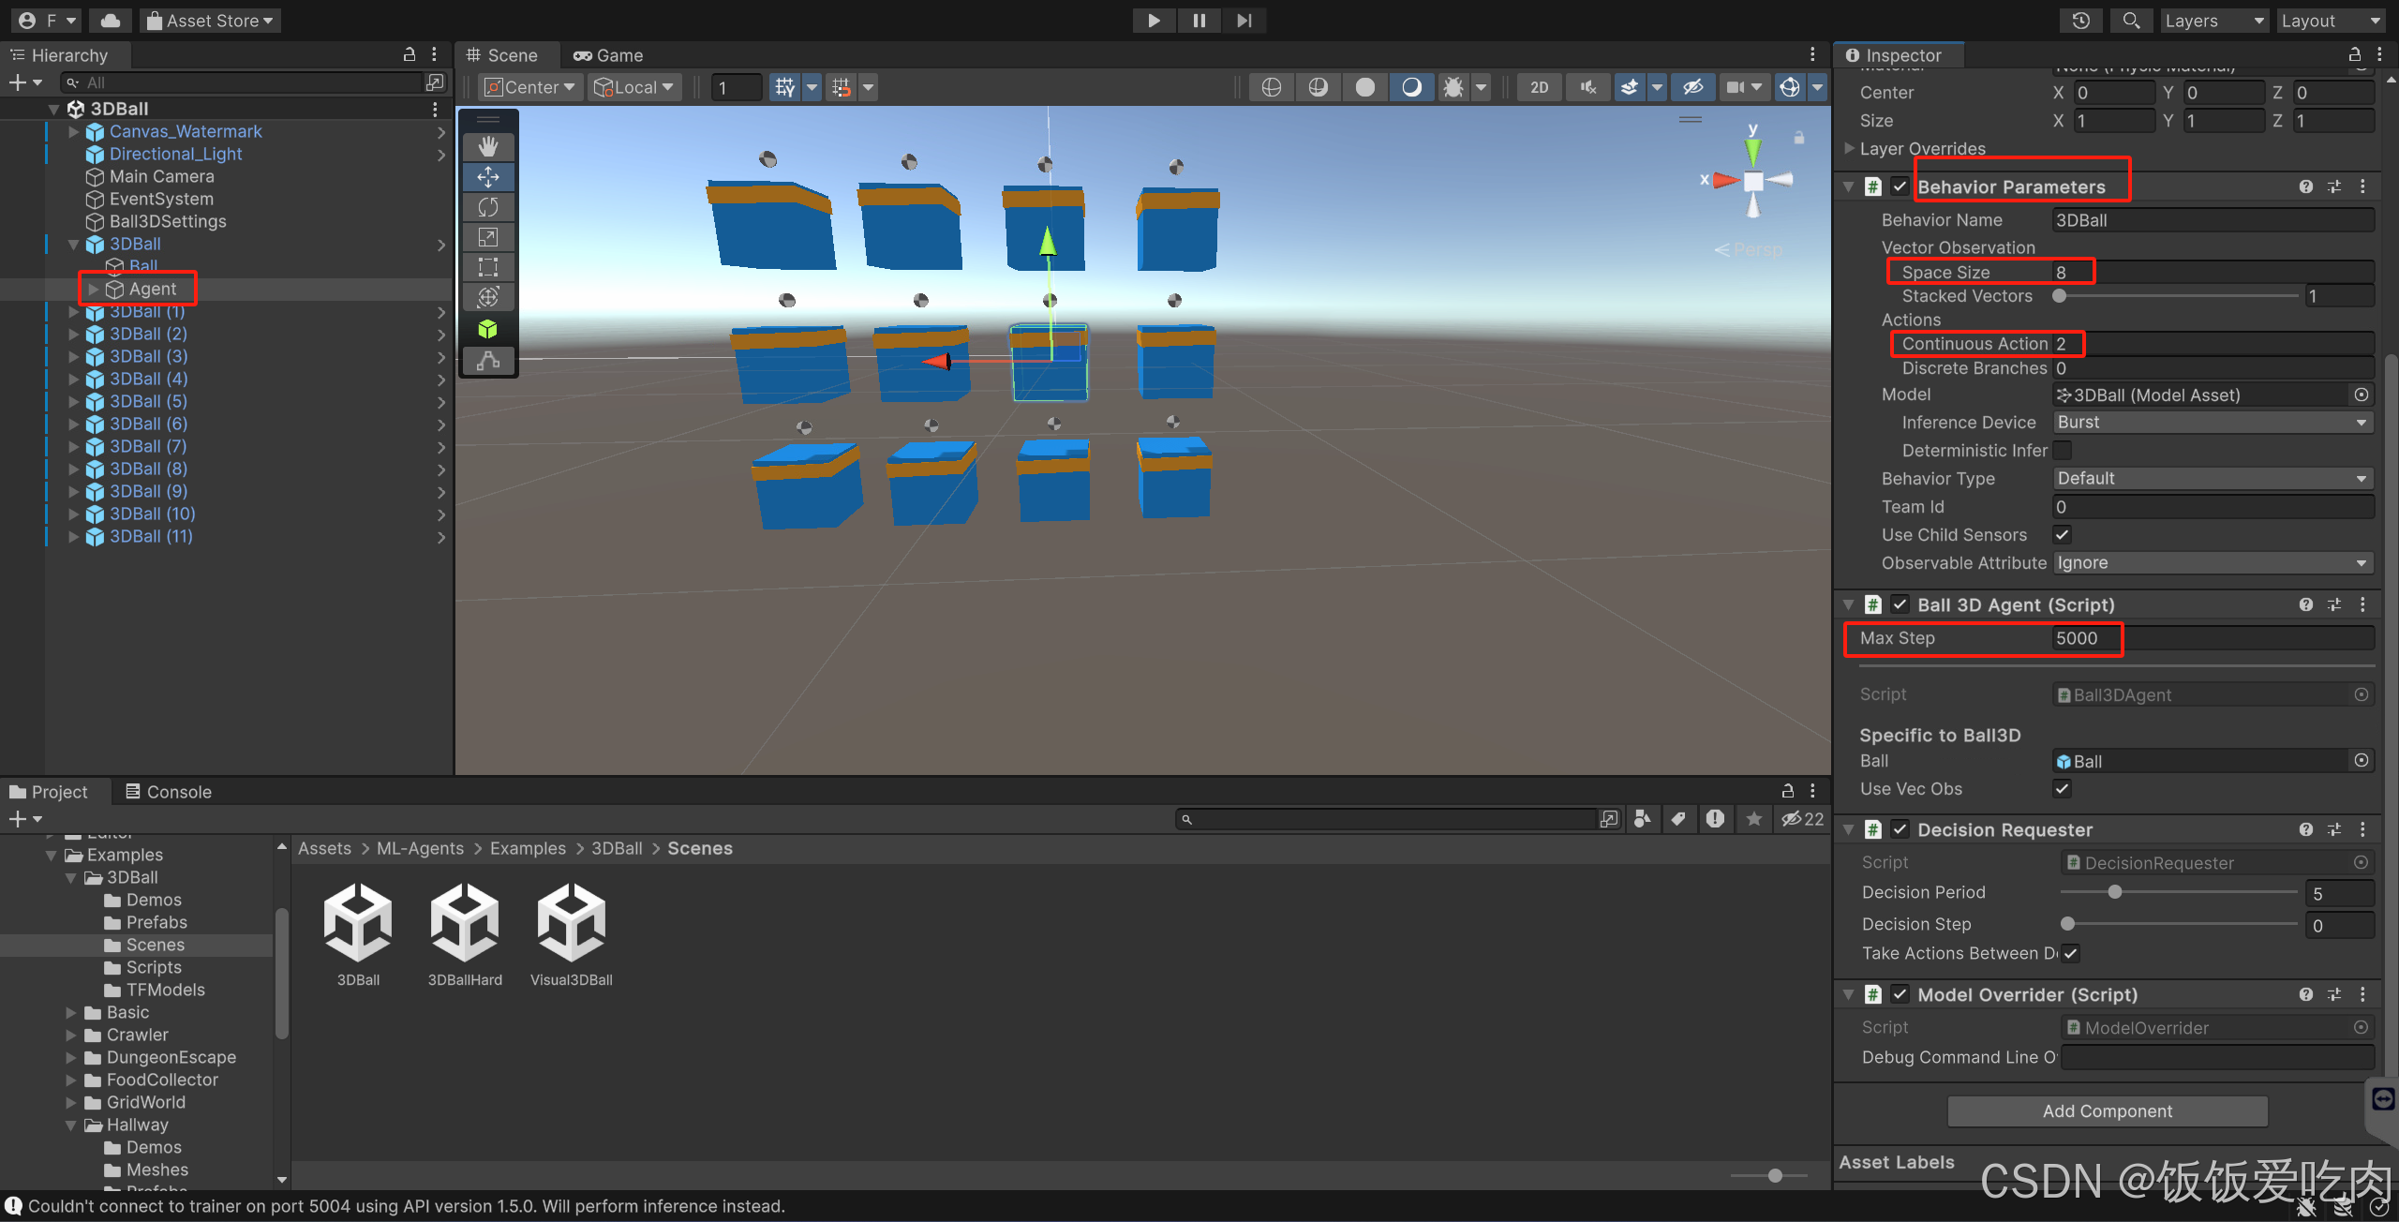
Task: Click Add Component button
Action: 2108,1110
